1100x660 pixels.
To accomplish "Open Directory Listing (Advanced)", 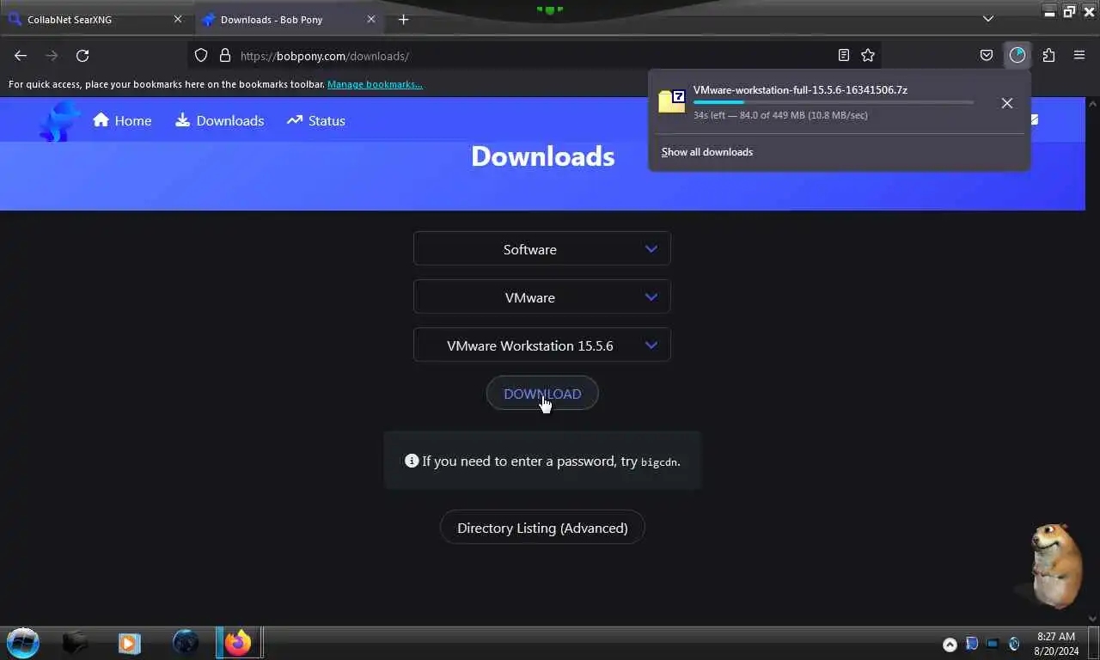I will [542, 528].
